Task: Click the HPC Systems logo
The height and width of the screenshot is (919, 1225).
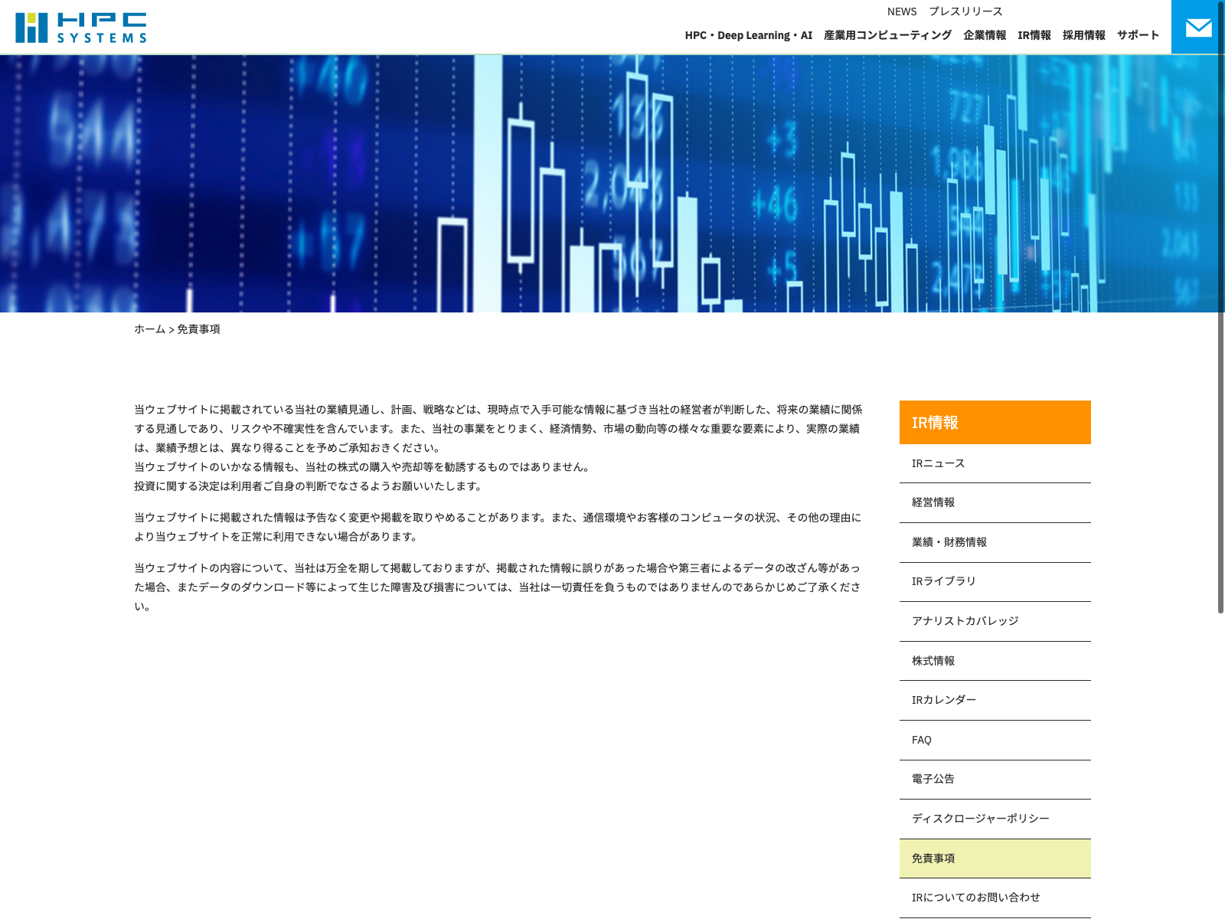Action: pos(80,28)
